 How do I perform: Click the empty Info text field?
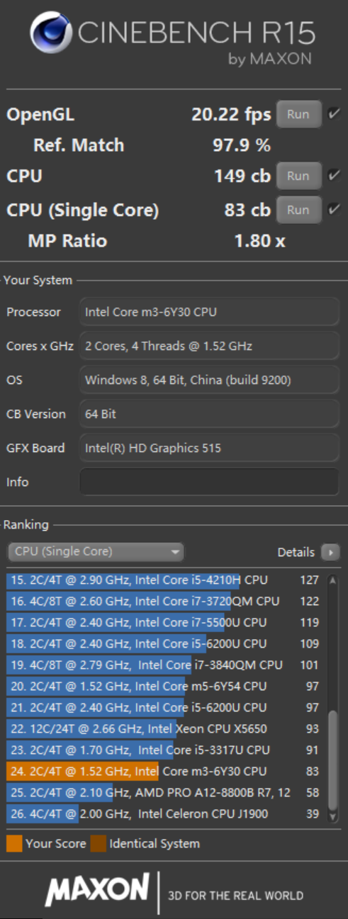209,482
